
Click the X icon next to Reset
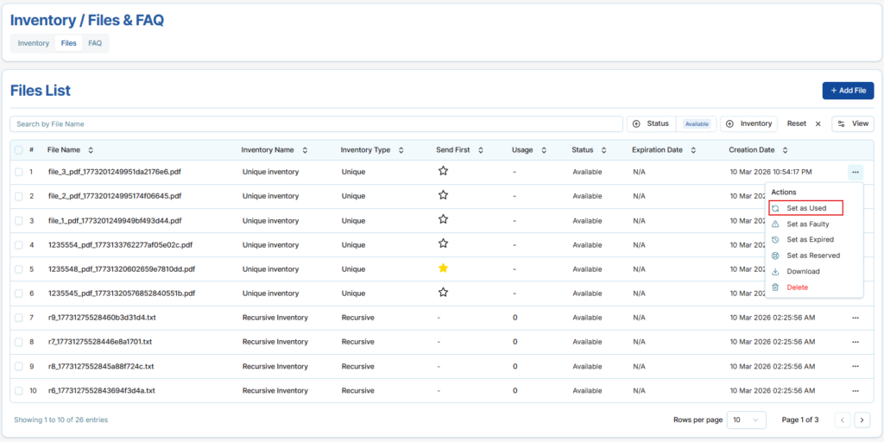point(818,124)
